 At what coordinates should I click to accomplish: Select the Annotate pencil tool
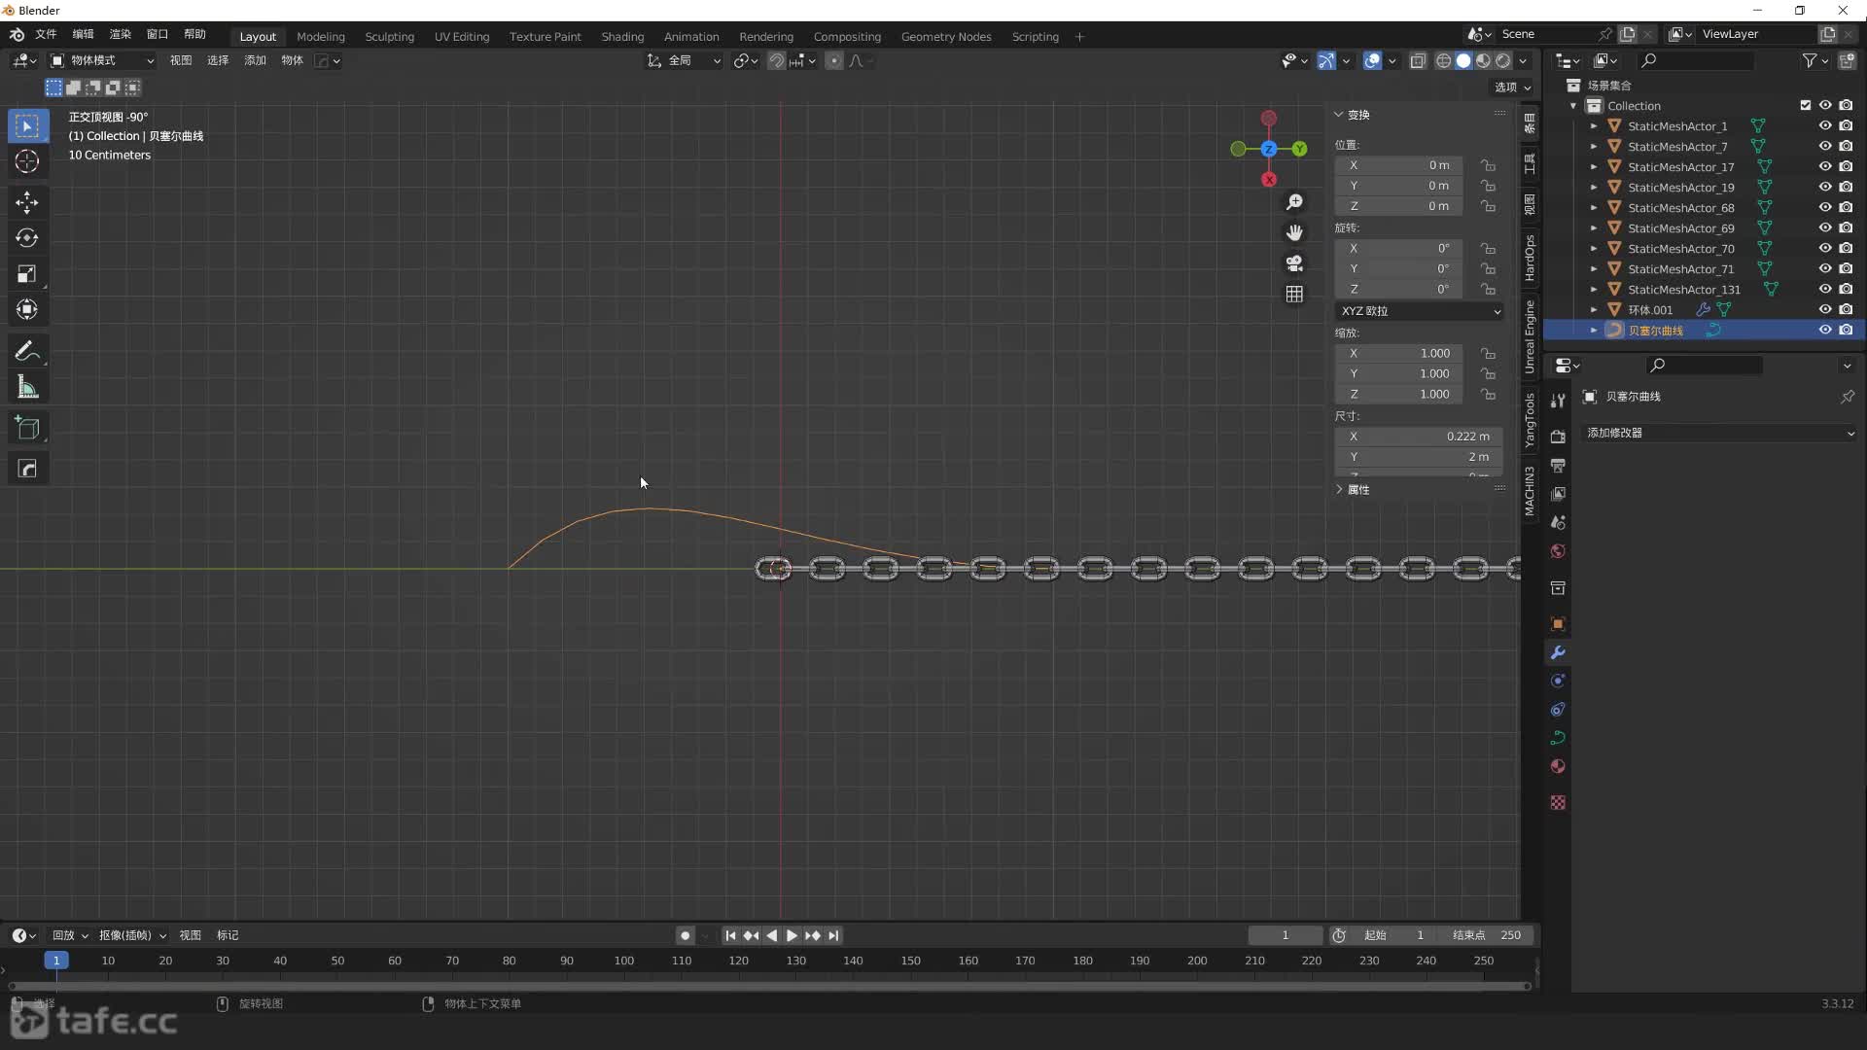[27, 351]
